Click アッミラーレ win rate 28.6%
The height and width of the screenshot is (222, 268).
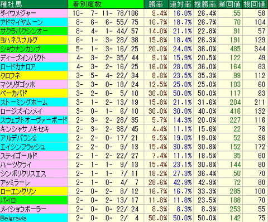tap(158, 183)
